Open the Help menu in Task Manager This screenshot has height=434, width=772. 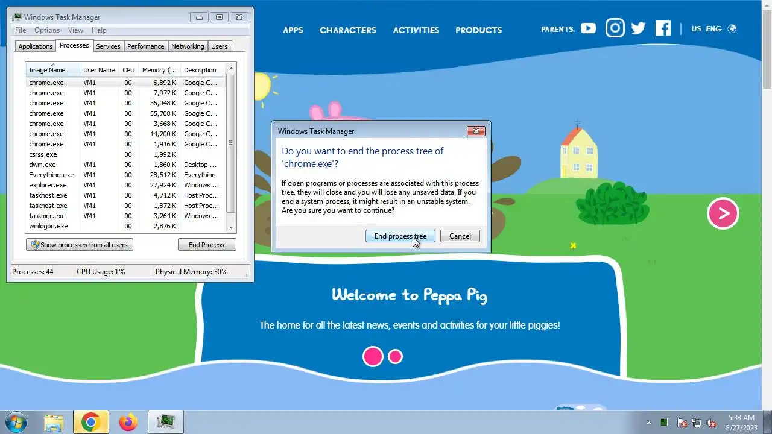tap(99, 30)
